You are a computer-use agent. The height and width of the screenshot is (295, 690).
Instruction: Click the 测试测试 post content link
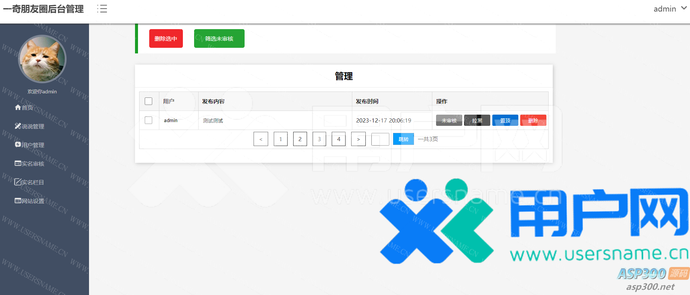coord(213,121)
